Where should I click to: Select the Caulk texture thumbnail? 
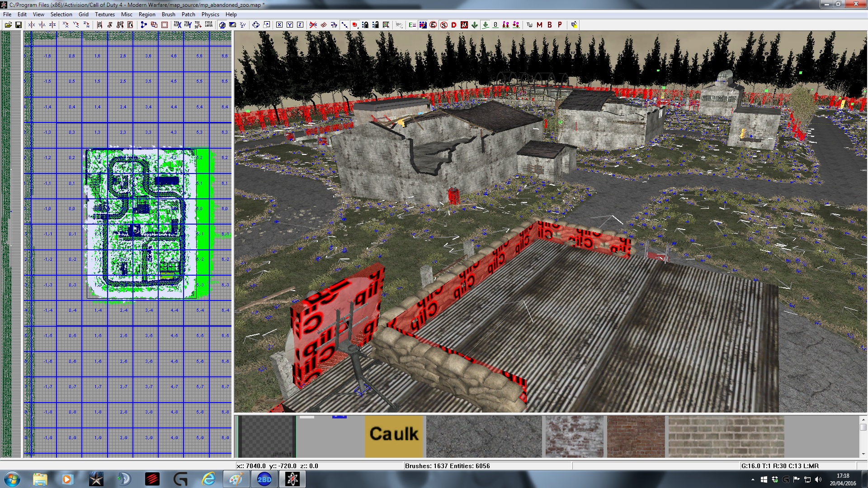[394, 436]
